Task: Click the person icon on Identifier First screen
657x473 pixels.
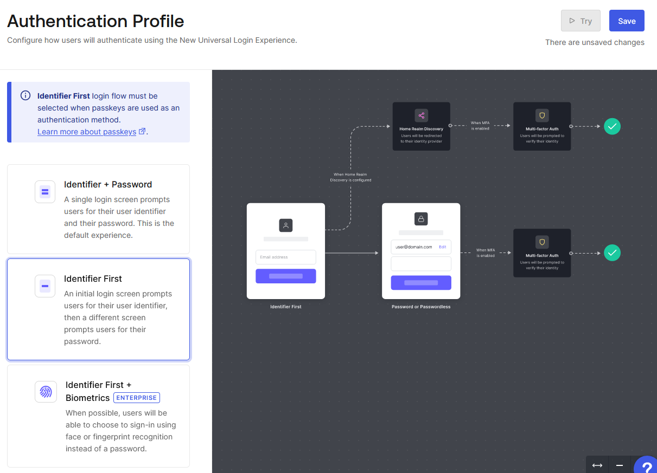Action: click(x=285, y=225)
